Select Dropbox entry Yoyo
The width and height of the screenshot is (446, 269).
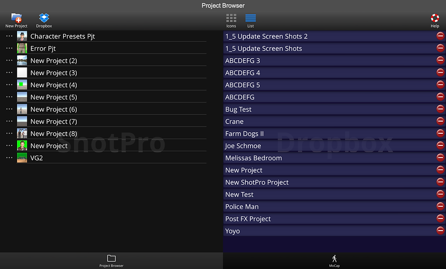tap(334, 231)
